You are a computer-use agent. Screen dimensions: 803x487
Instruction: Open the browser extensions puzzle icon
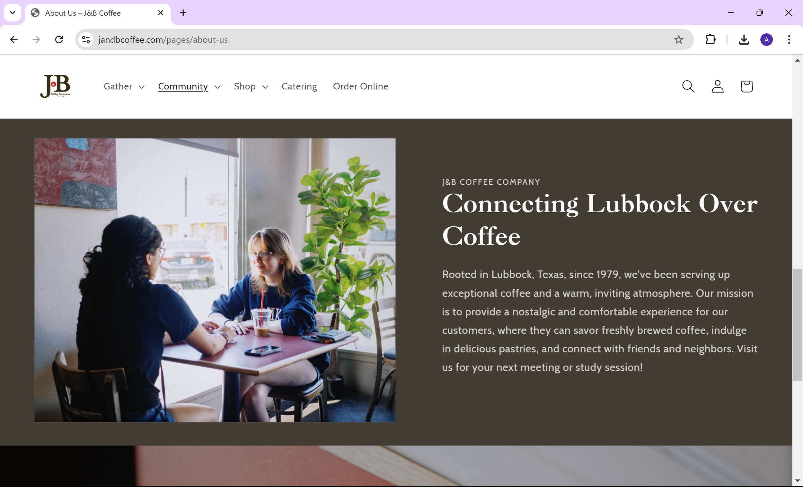[x=710, y=40]
